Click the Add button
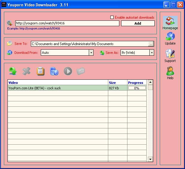185x169 pixels. pyautogui.click(x=138, y=23)
